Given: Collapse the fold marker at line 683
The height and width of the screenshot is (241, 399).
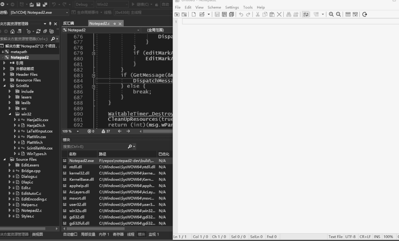Looking at the screenshot, I should [94, 75].
